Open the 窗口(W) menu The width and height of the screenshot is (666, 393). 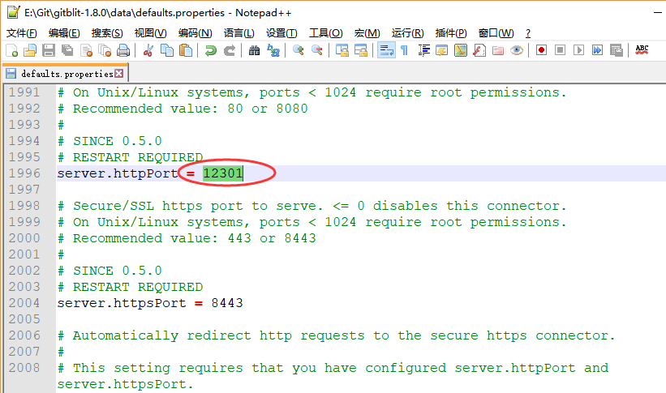(x=496, y=33)
